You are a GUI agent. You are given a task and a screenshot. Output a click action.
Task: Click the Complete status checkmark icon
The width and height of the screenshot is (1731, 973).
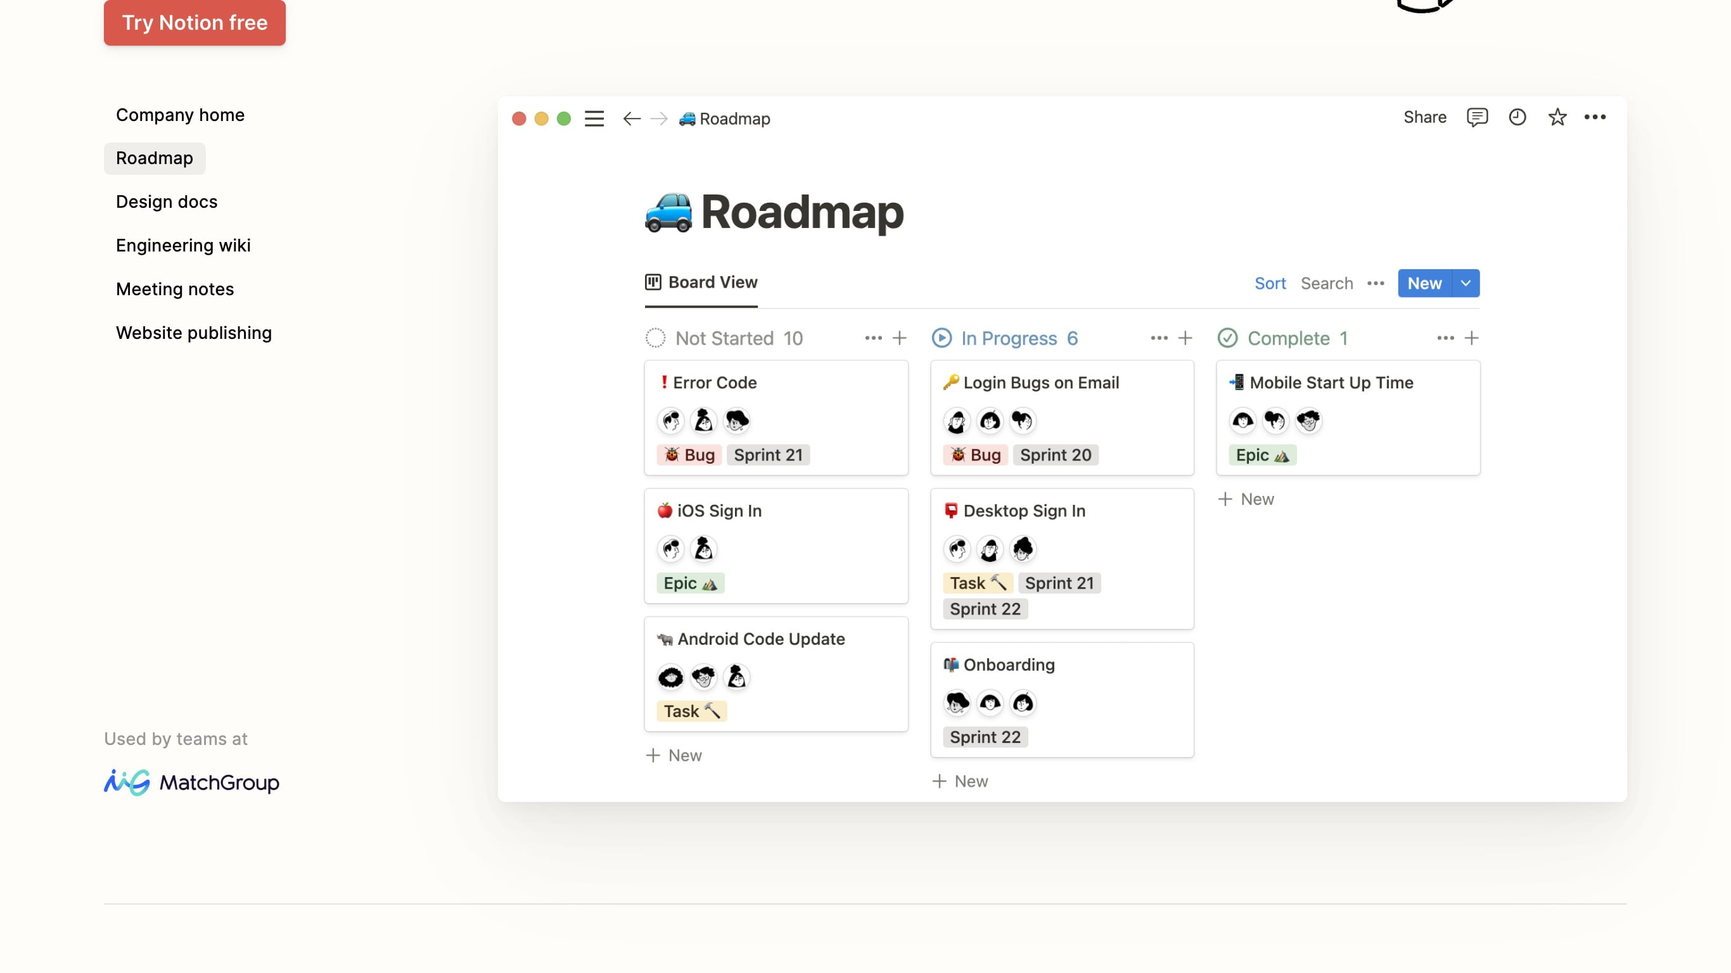1228,338
